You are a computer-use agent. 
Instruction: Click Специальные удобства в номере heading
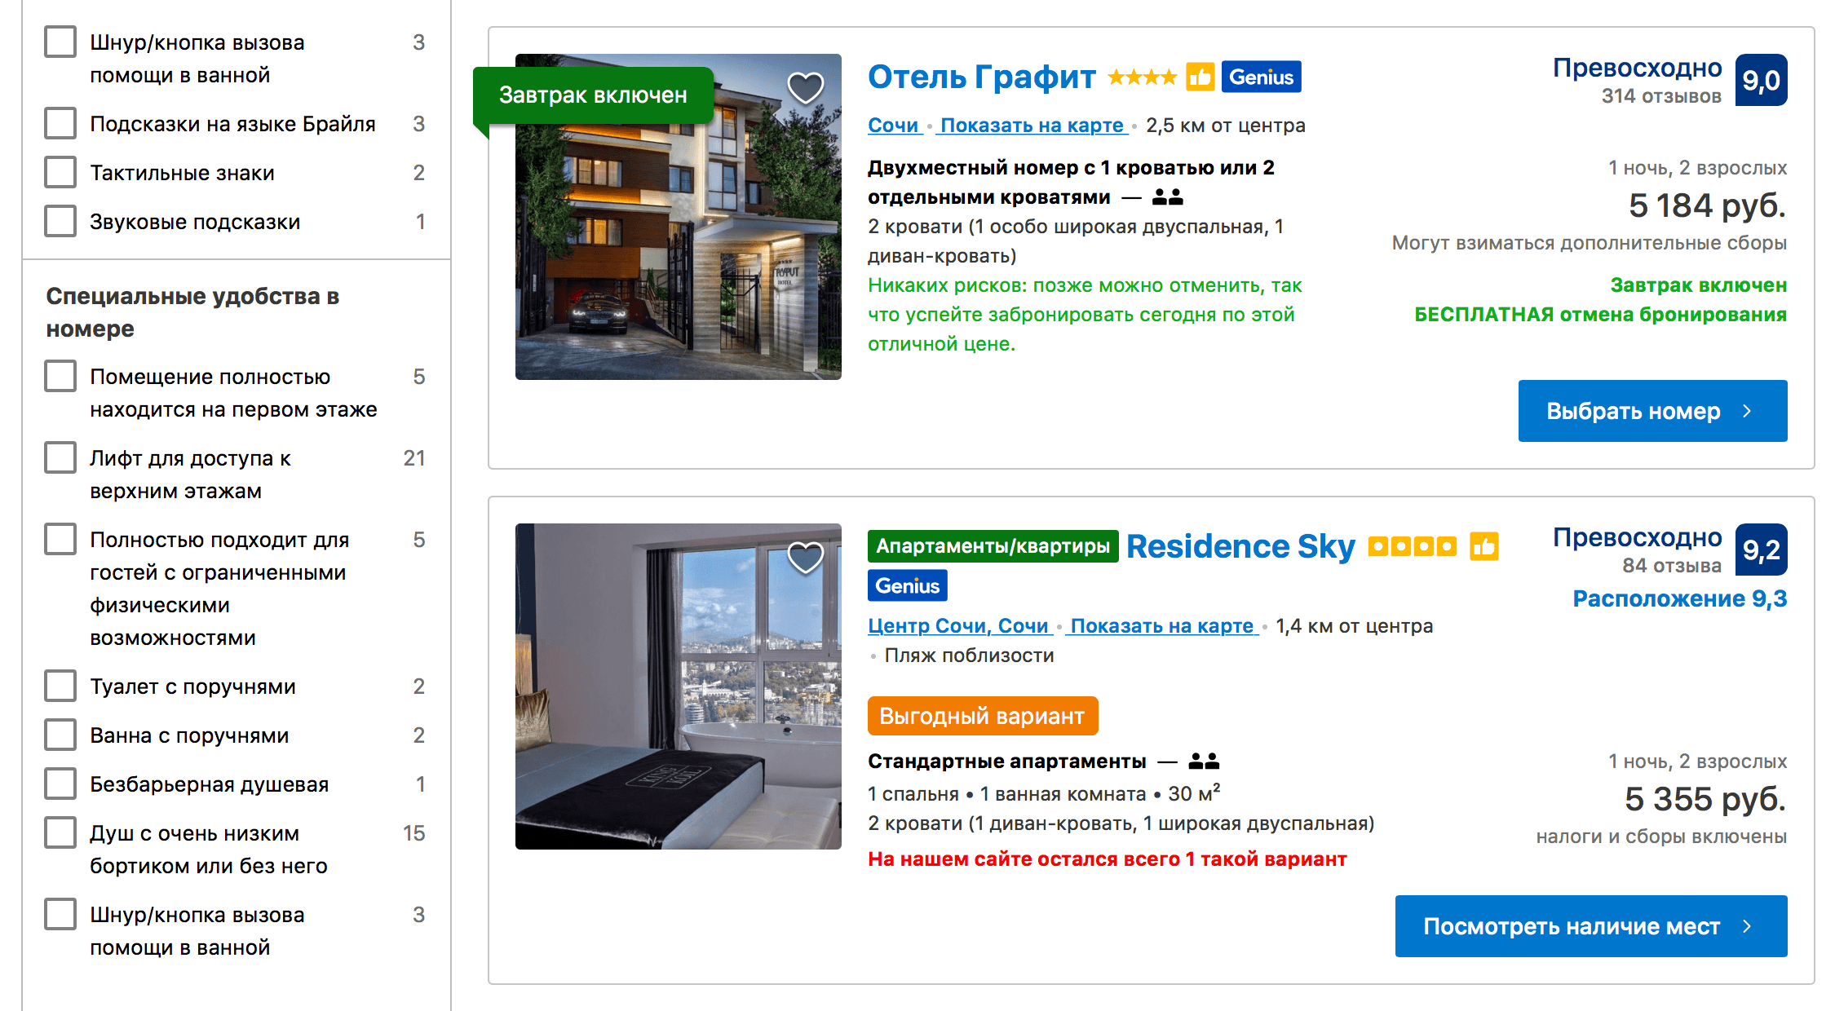pyautogui.click(x=192, y=312)
